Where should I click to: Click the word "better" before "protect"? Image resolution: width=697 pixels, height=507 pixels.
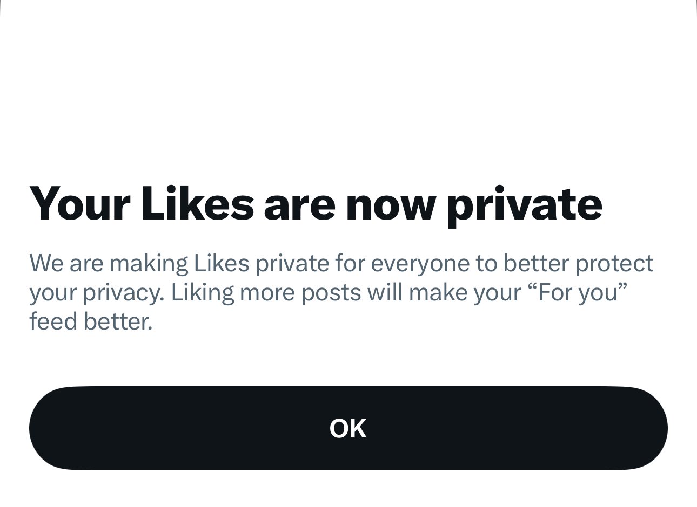pyautogui.click(x=536, y=263)
